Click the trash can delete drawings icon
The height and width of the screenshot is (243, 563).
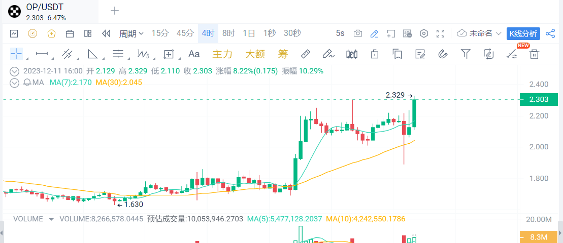[534, 54]
